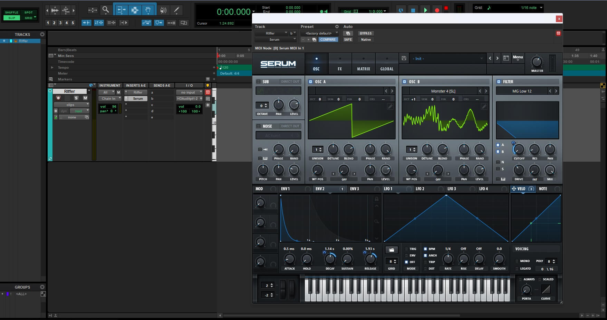
Task: Edit OSC A wavetable with pencil icon
Action: pos(390,107)
